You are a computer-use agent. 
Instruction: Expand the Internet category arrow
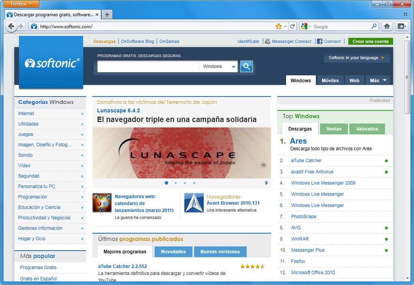click(82, 114)
